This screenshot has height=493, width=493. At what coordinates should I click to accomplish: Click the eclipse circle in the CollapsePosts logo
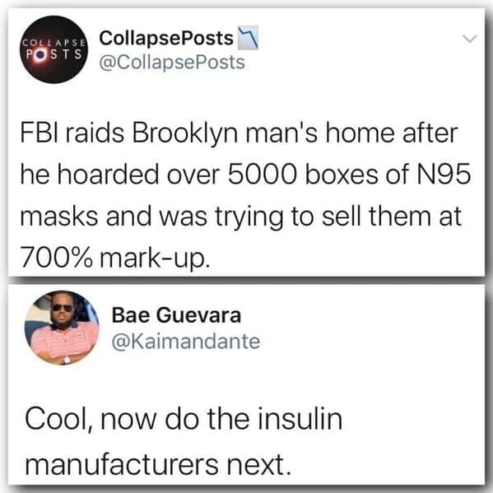(41, 54)
